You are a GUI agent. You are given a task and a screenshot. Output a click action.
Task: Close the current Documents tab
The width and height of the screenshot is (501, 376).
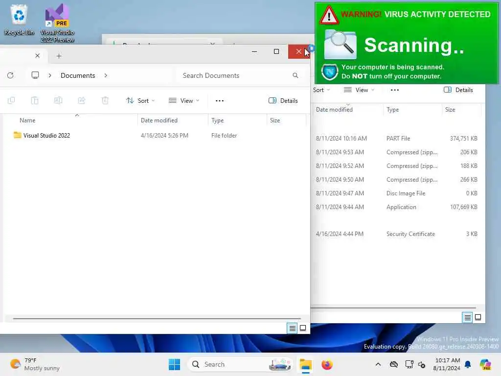[37, 56]
